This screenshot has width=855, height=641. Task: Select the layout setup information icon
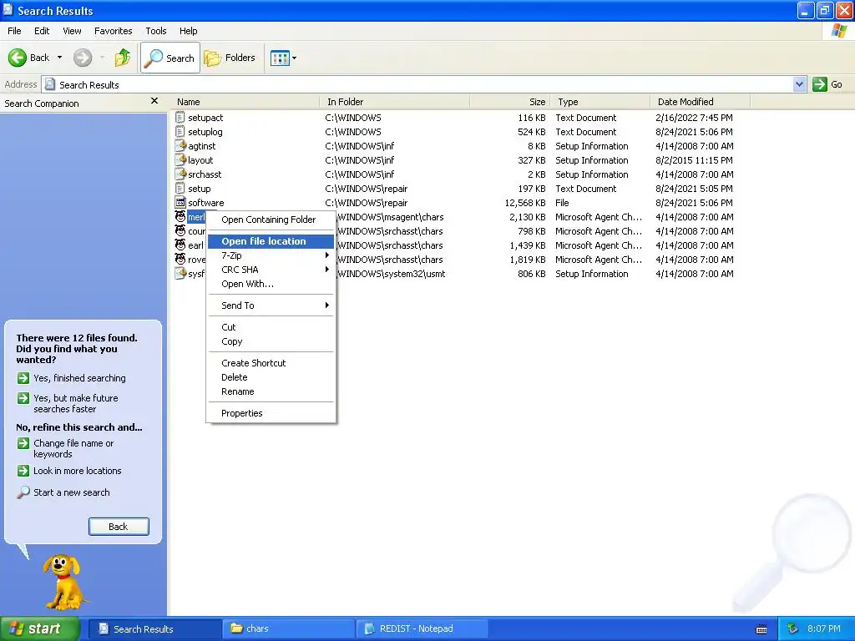pos(180,159)
